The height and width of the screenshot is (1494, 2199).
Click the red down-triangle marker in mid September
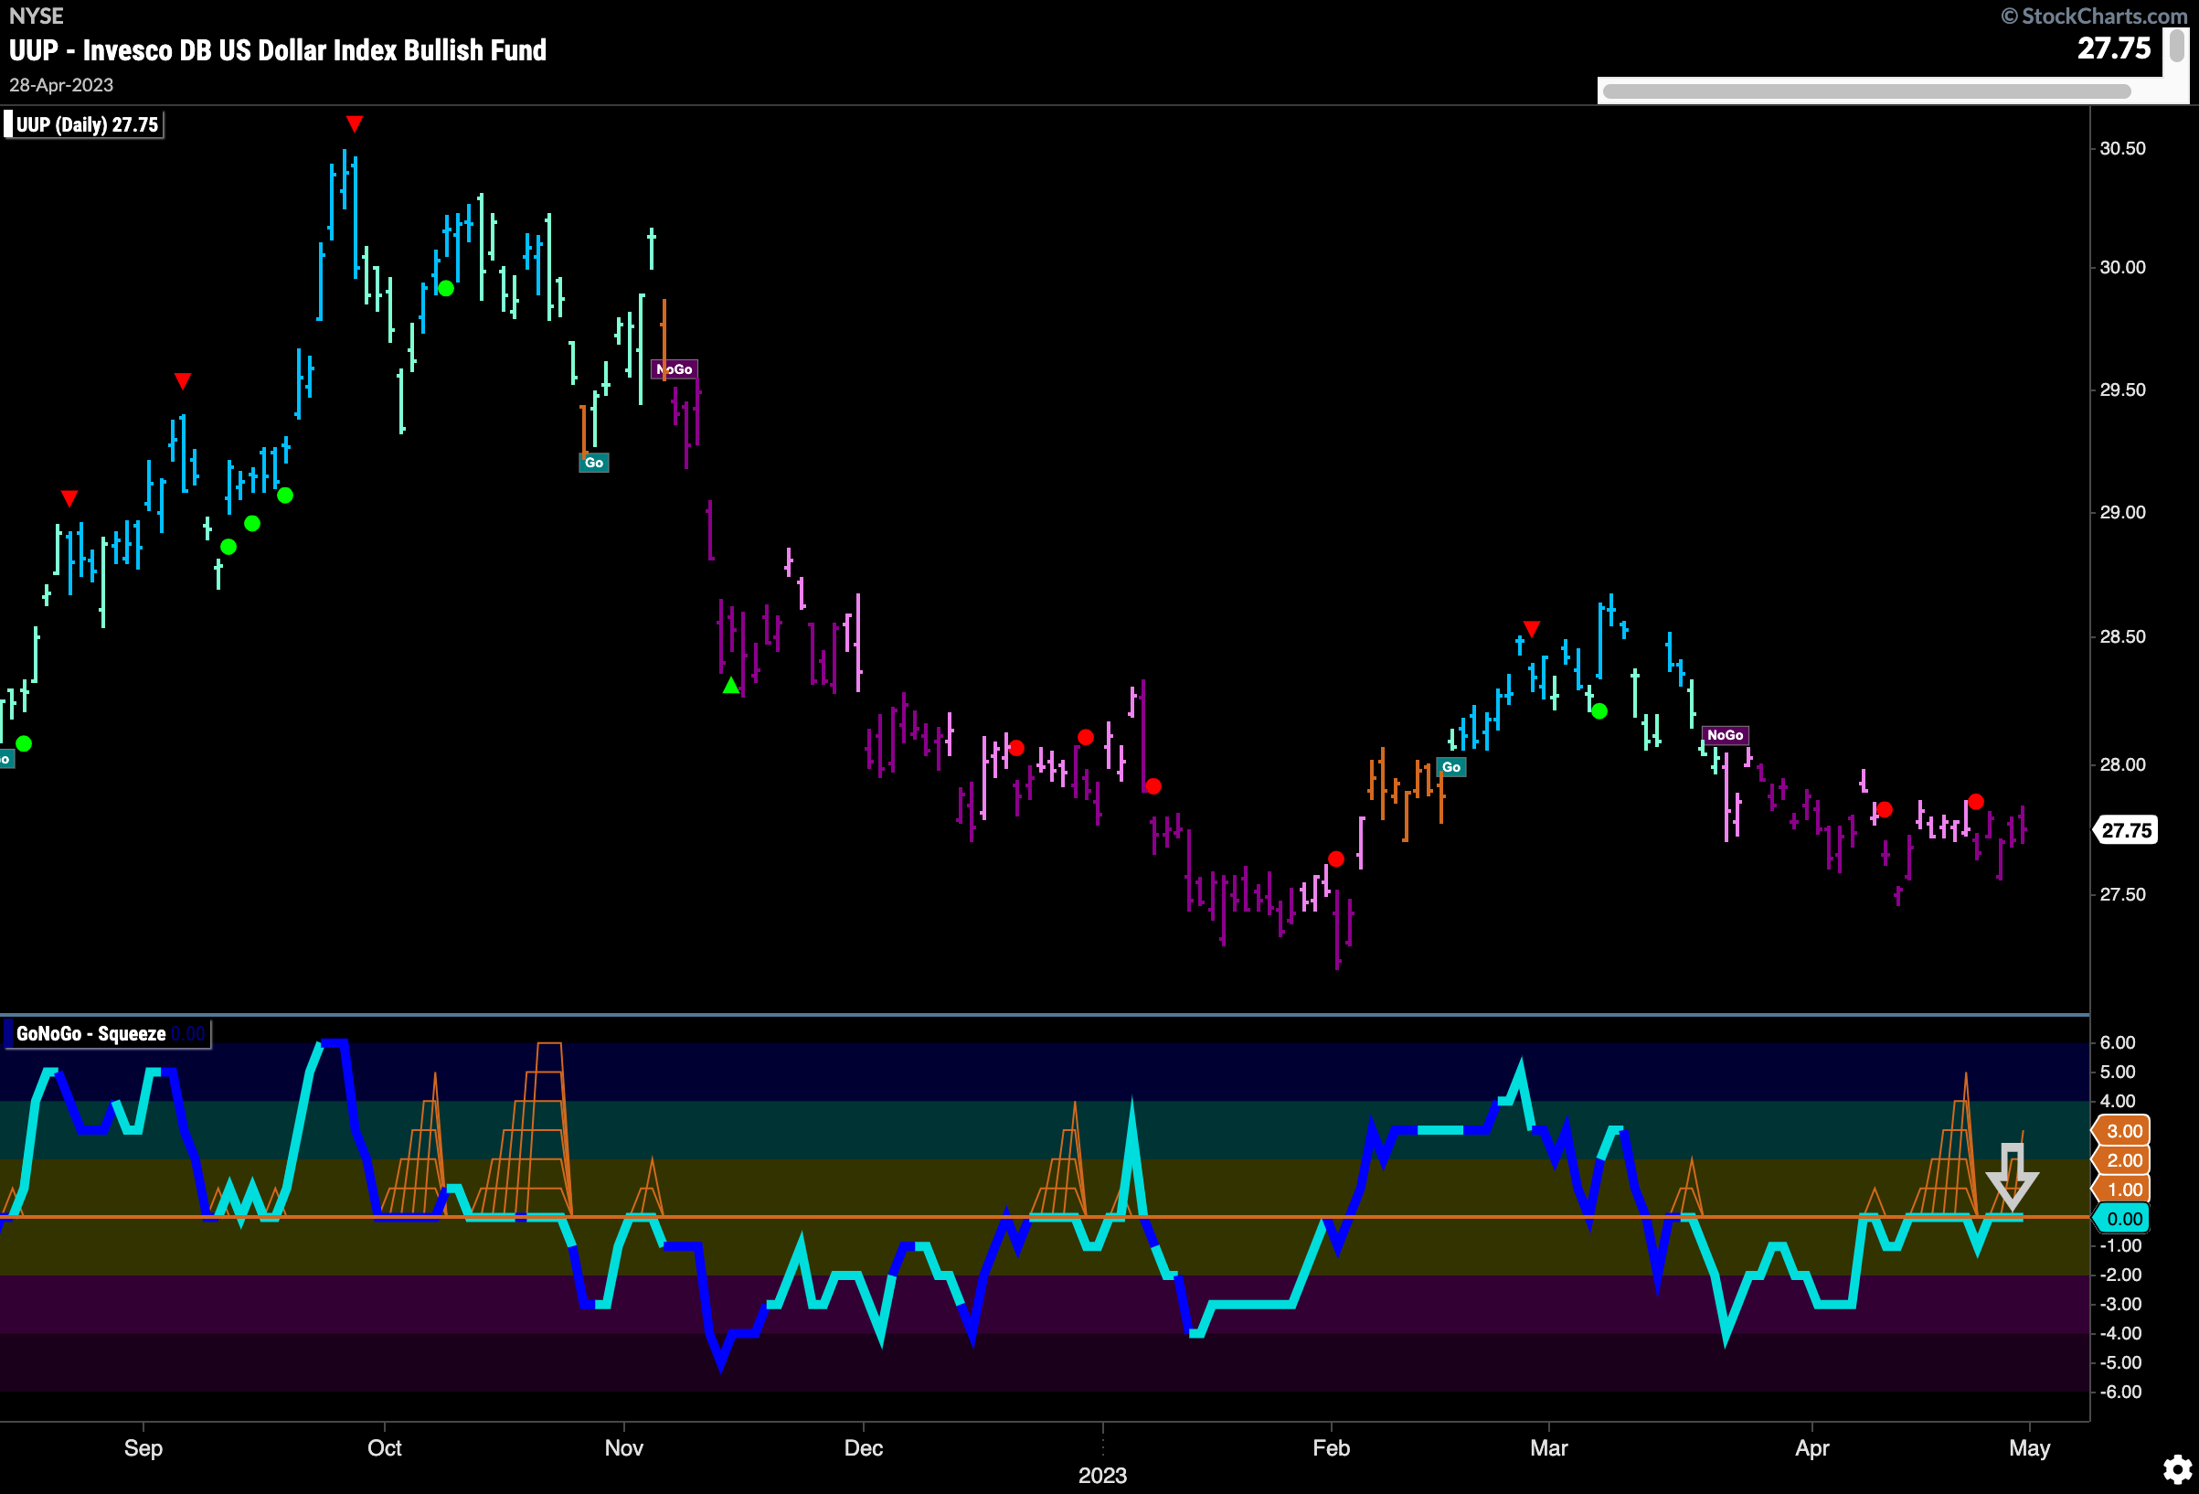coord(183,380)
